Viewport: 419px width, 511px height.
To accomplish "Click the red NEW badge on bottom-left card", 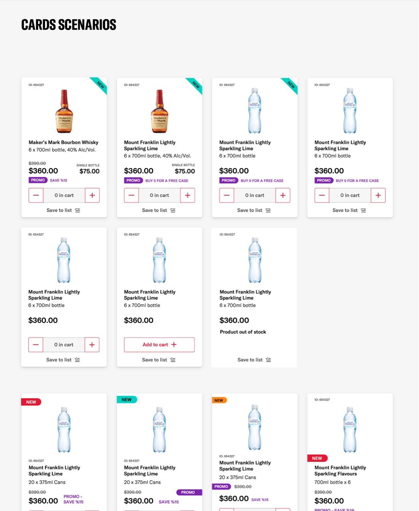I will pos(31,402).
